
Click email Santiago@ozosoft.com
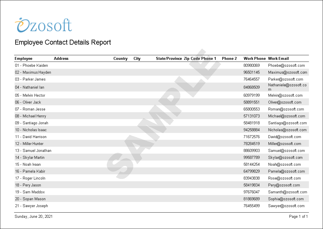[x=288, y=123]
